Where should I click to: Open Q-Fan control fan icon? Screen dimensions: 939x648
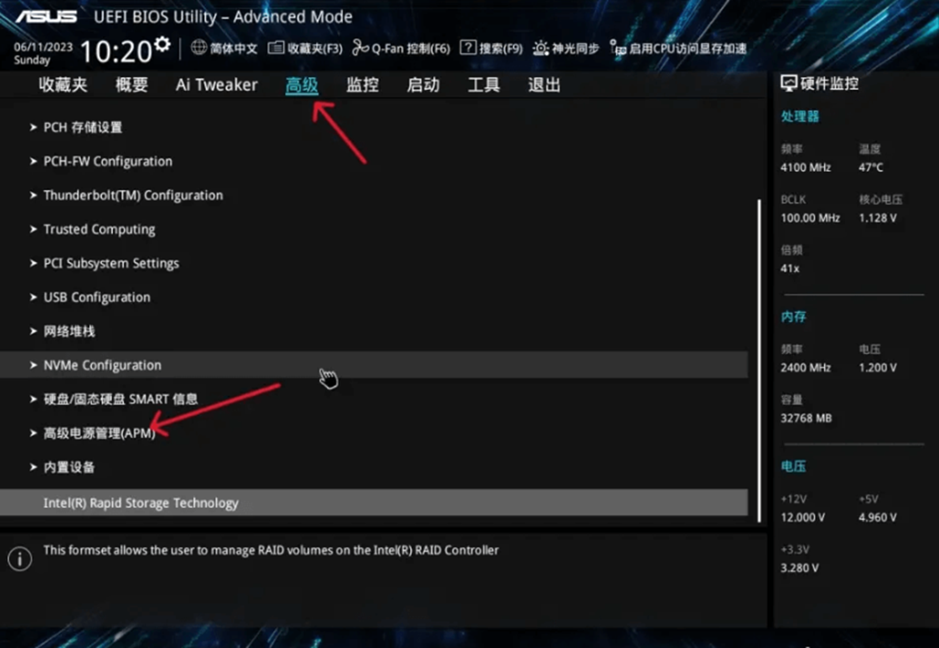360,48
